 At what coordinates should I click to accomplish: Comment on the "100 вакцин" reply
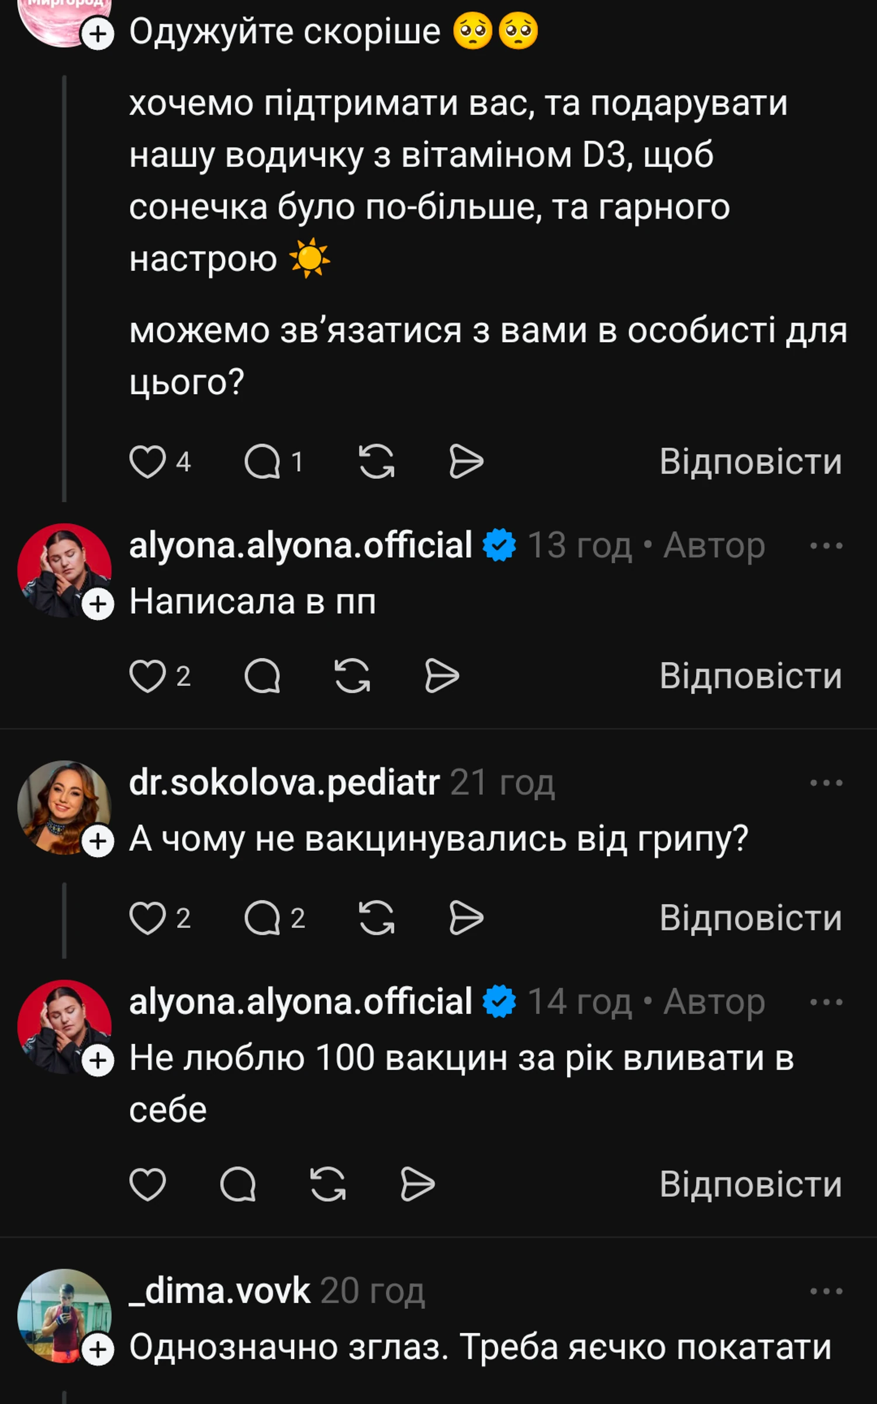(238, 1185)
